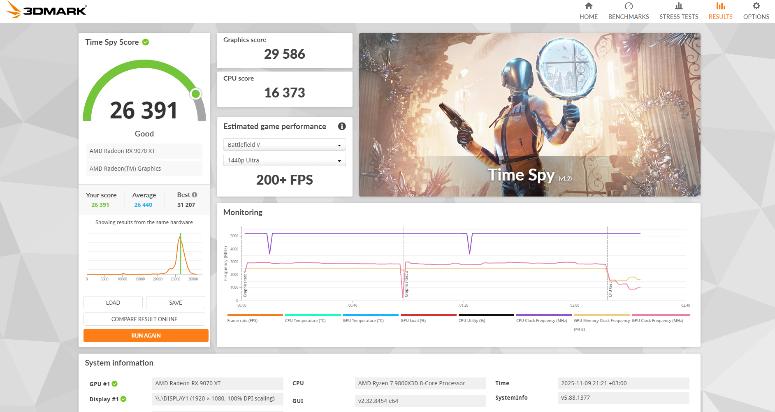The image size is (775, 412).
Task: Expand the Battlefield V game dropdown
Action: 284,145
